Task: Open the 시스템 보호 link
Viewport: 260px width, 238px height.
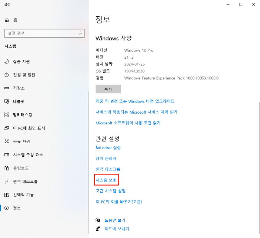Action: coord(106,180)
